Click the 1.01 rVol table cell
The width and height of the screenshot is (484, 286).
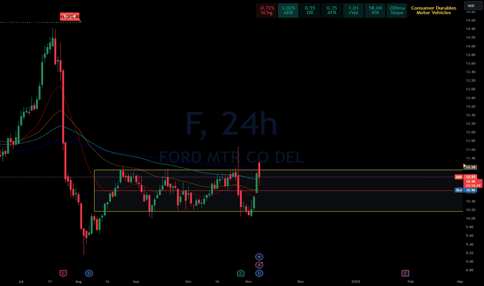[354, 10]
